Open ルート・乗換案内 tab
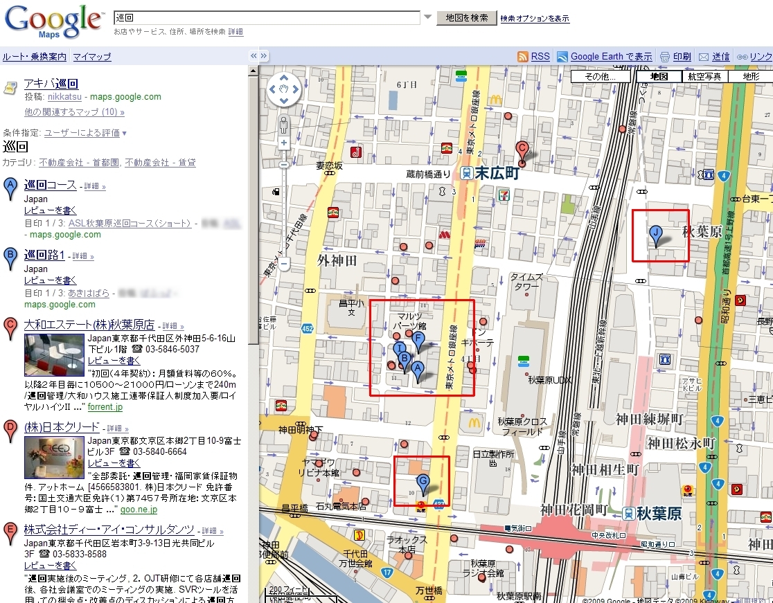The width and height of the screenshot is (773, 603). pyautogui.click(x=34, y=57)
